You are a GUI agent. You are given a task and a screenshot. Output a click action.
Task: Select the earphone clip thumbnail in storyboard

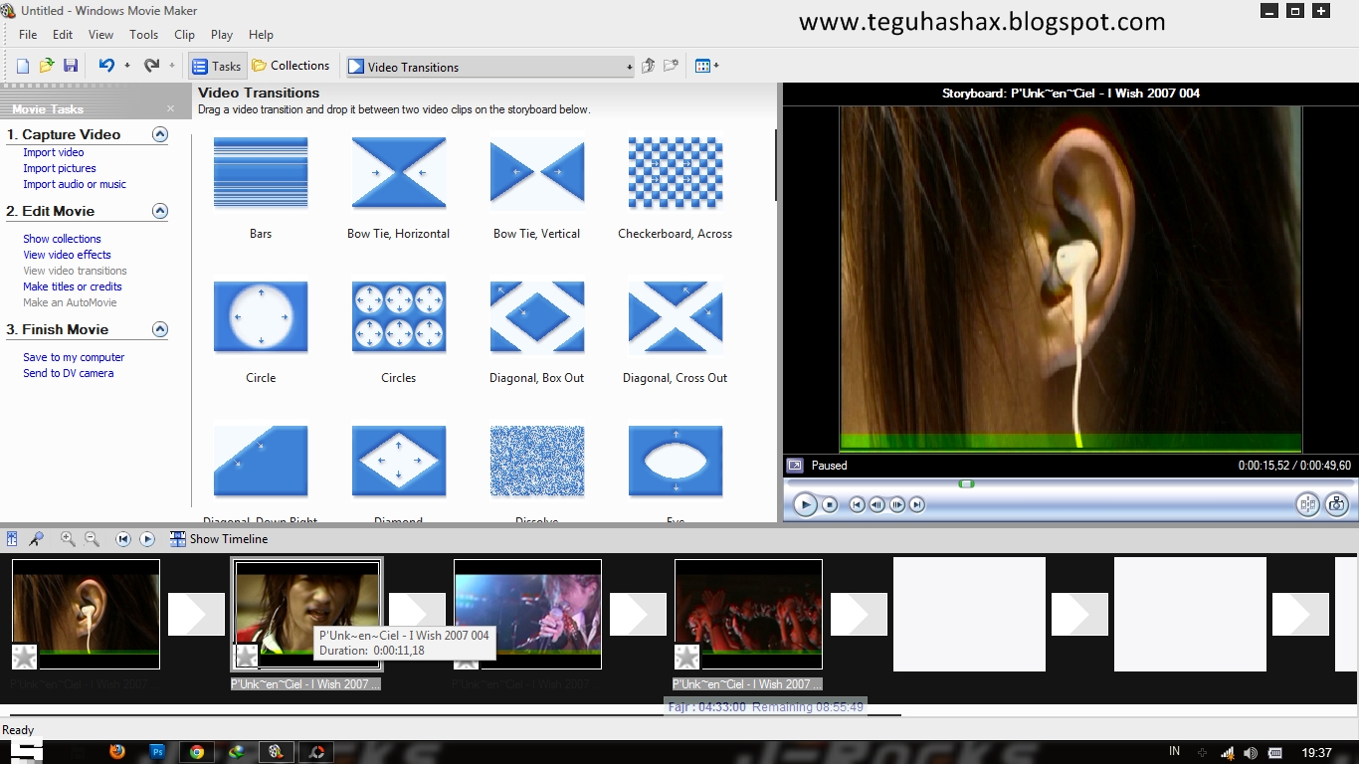click(x=86, y=614)
